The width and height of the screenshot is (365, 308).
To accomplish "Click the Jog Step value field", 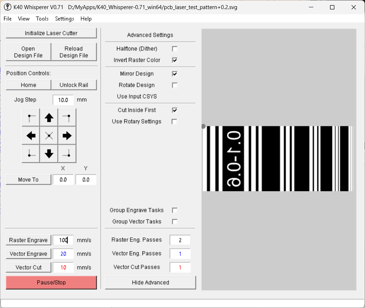I will pos(63,100).
